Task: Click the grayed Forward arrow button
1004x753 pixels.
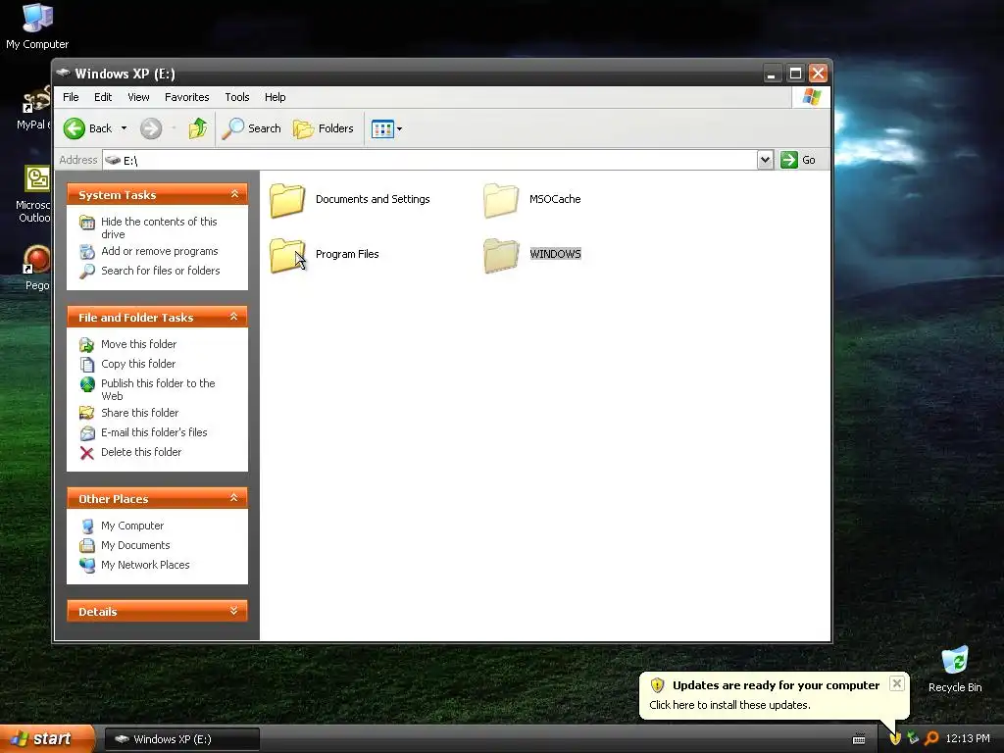Action: click(x=151, y=128)
